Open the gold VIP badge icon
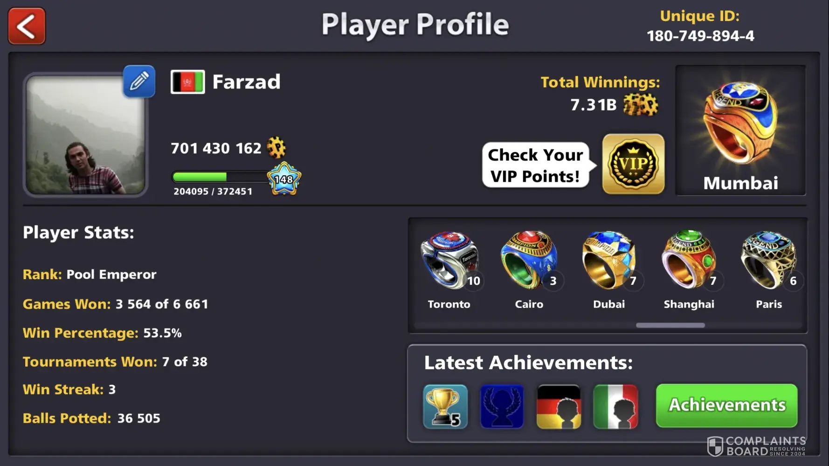This screenshot has width=829, height=466. click(x=633, y=164)
